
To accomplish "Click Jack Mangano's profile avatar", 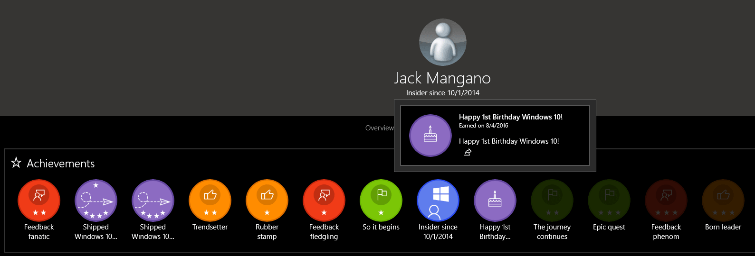I will [443, 42].
